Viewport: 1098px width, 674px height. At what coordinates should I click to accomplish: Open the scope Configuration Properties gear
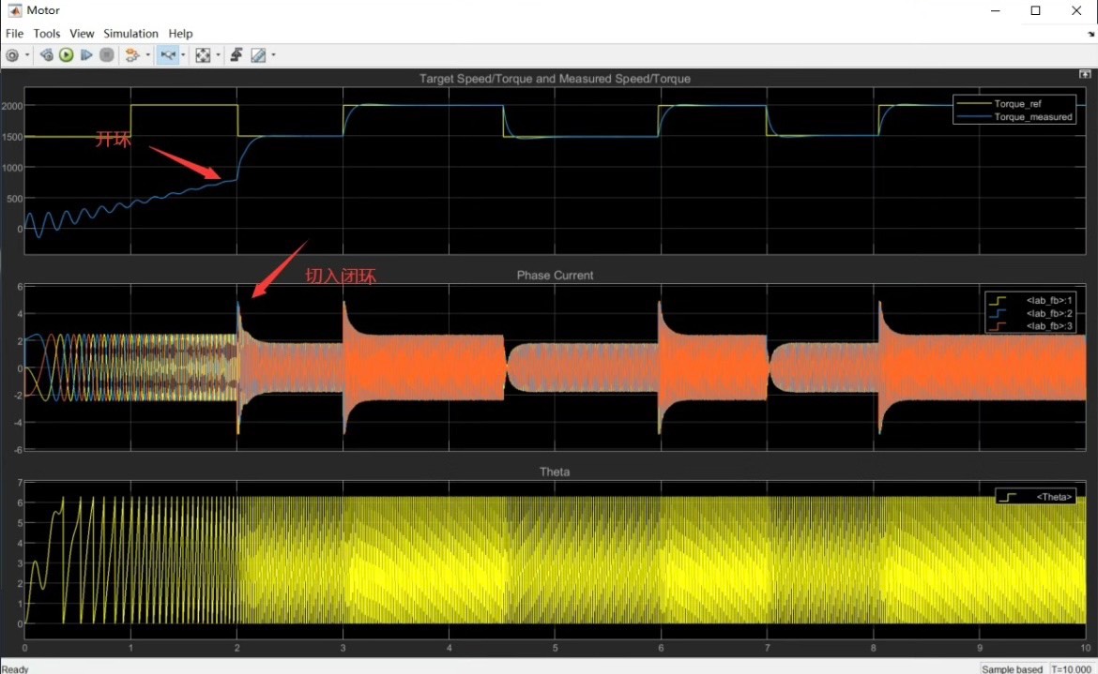pyautogui.click(x=12, y=54)
